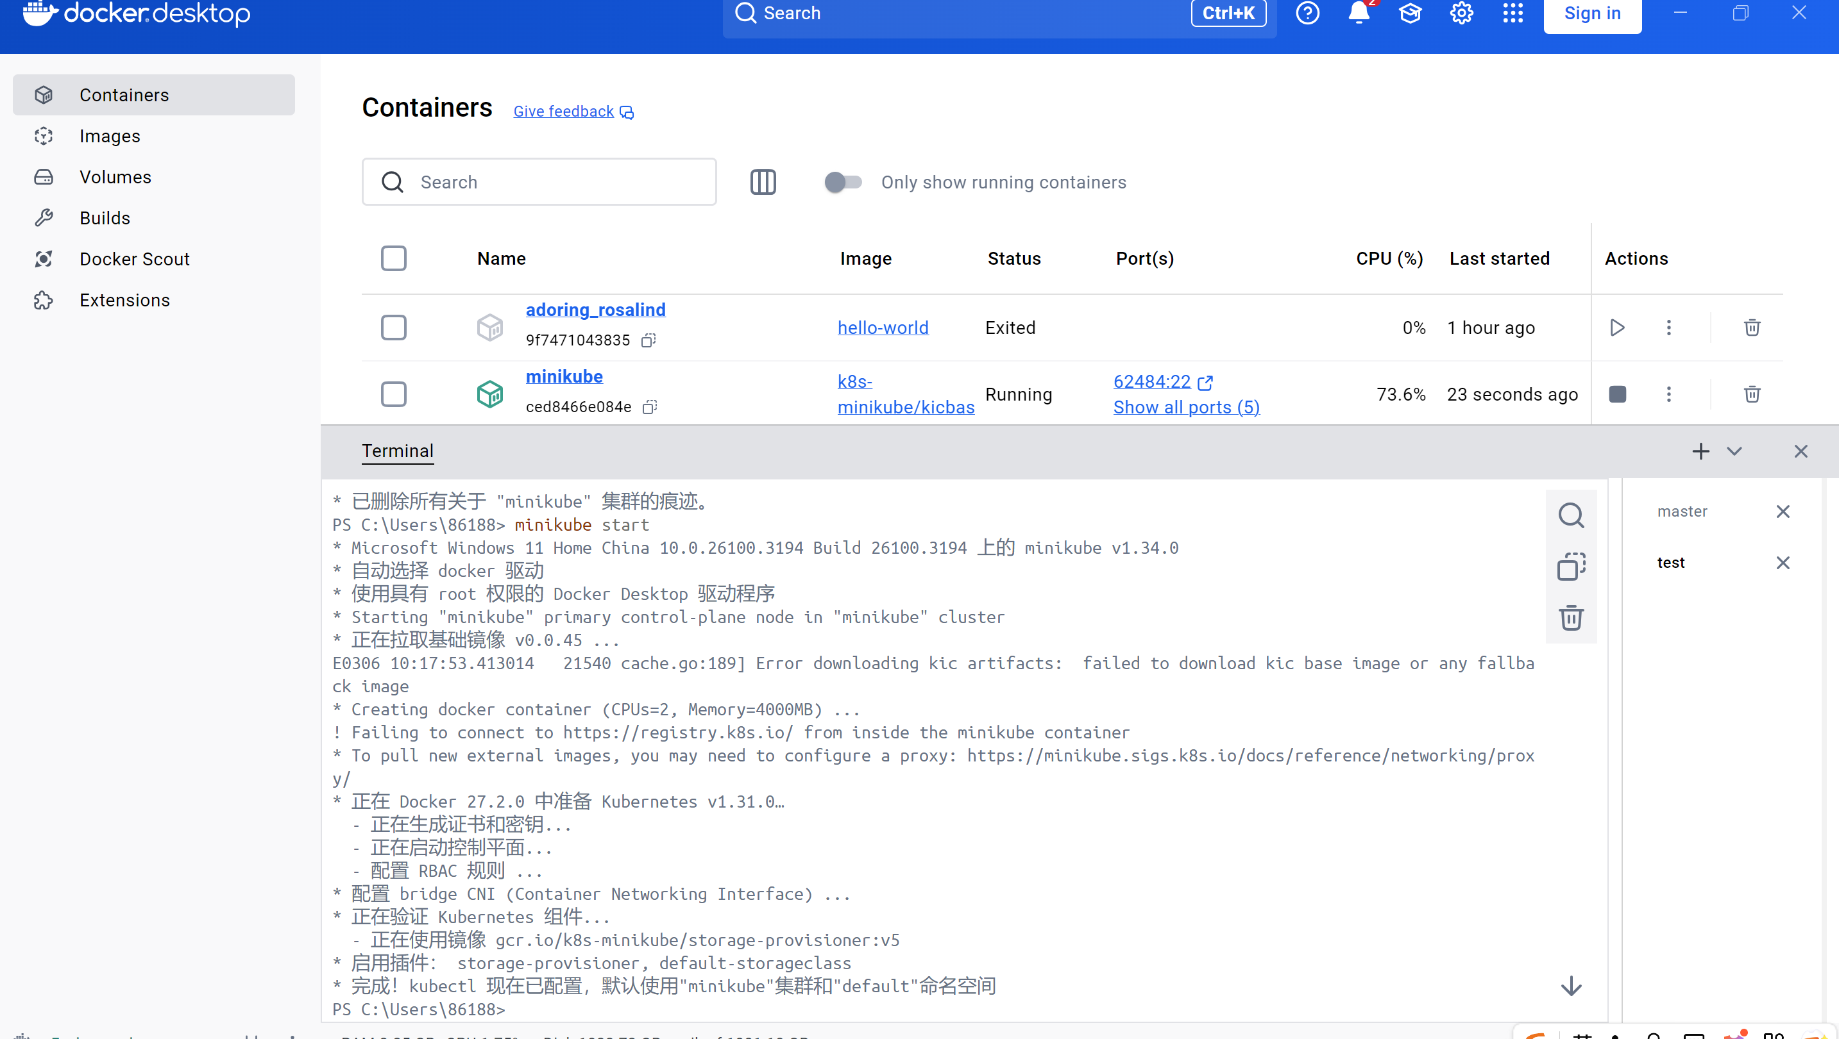Open Docker Desktop settings gear

pyautogui.click(x=1461, y=13)
